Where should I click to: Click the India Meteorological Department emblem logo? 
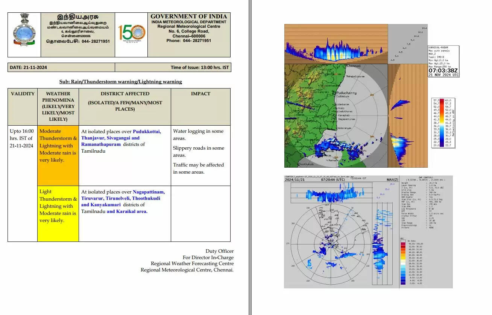[24, 31]
